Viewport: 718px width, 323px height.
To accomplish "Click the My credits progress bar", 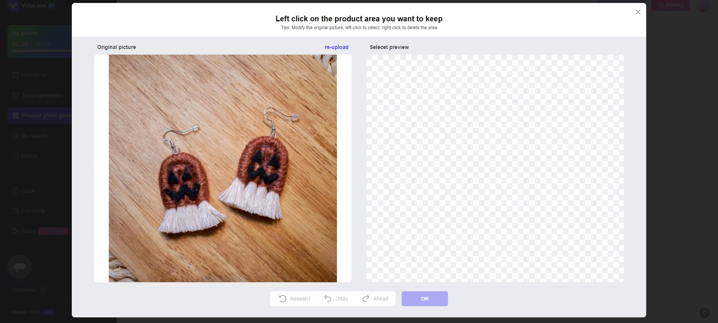I will 42,51.
